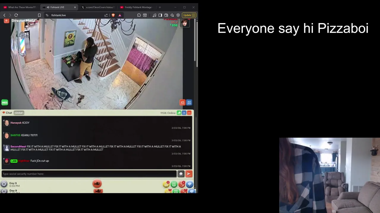Mute audio on Fishtank LIVE tab
The width and height of the screenshot is (380, 213).
tap(48, 7)
